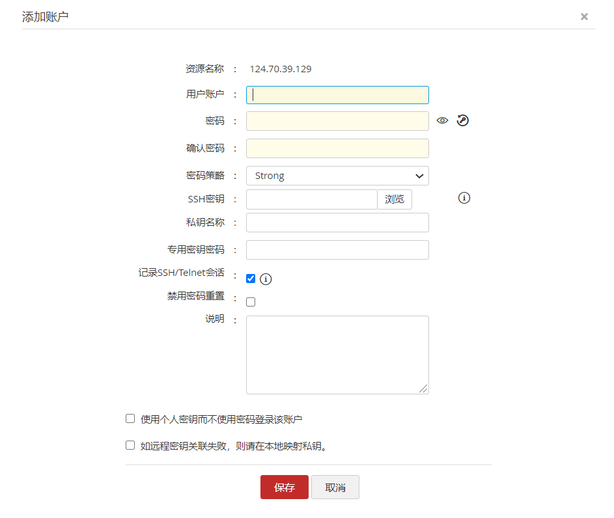Focus the 用户账户 input field
This screenshot has height=518, width=614.
coord(337,95)
